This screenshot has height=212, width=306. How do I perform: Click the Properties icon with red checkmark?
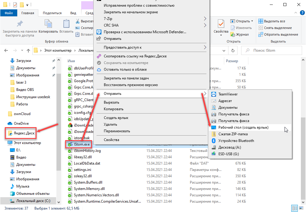coord(221,24)
